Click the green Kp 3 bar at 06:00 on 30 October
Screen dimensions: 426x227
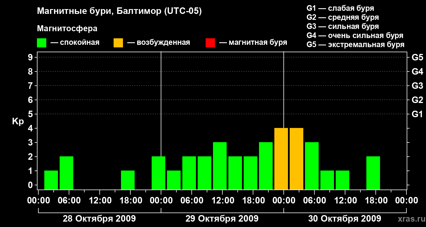312,166
